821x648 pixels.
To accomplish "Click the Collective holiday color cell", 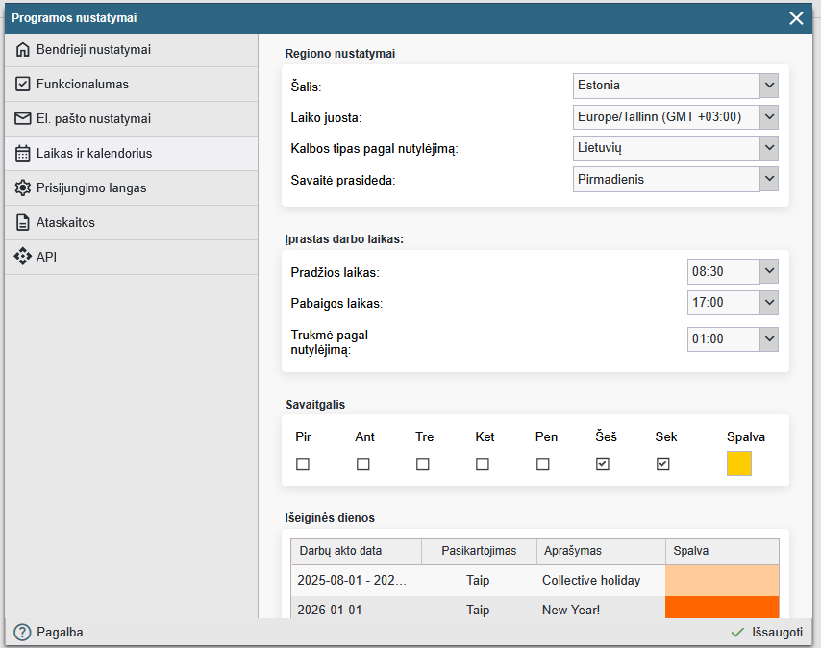I will 722,581.
